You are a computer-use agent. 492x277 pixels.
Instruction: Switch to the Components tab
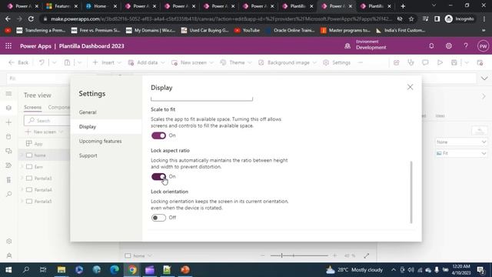(58, 108)
